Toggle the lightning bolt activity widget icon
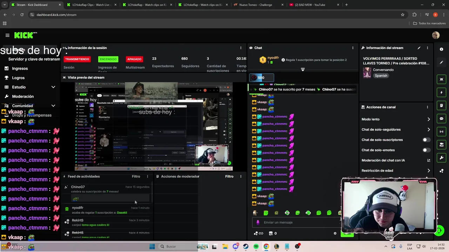This screenshot has width=449, height=252. [441, 92]
